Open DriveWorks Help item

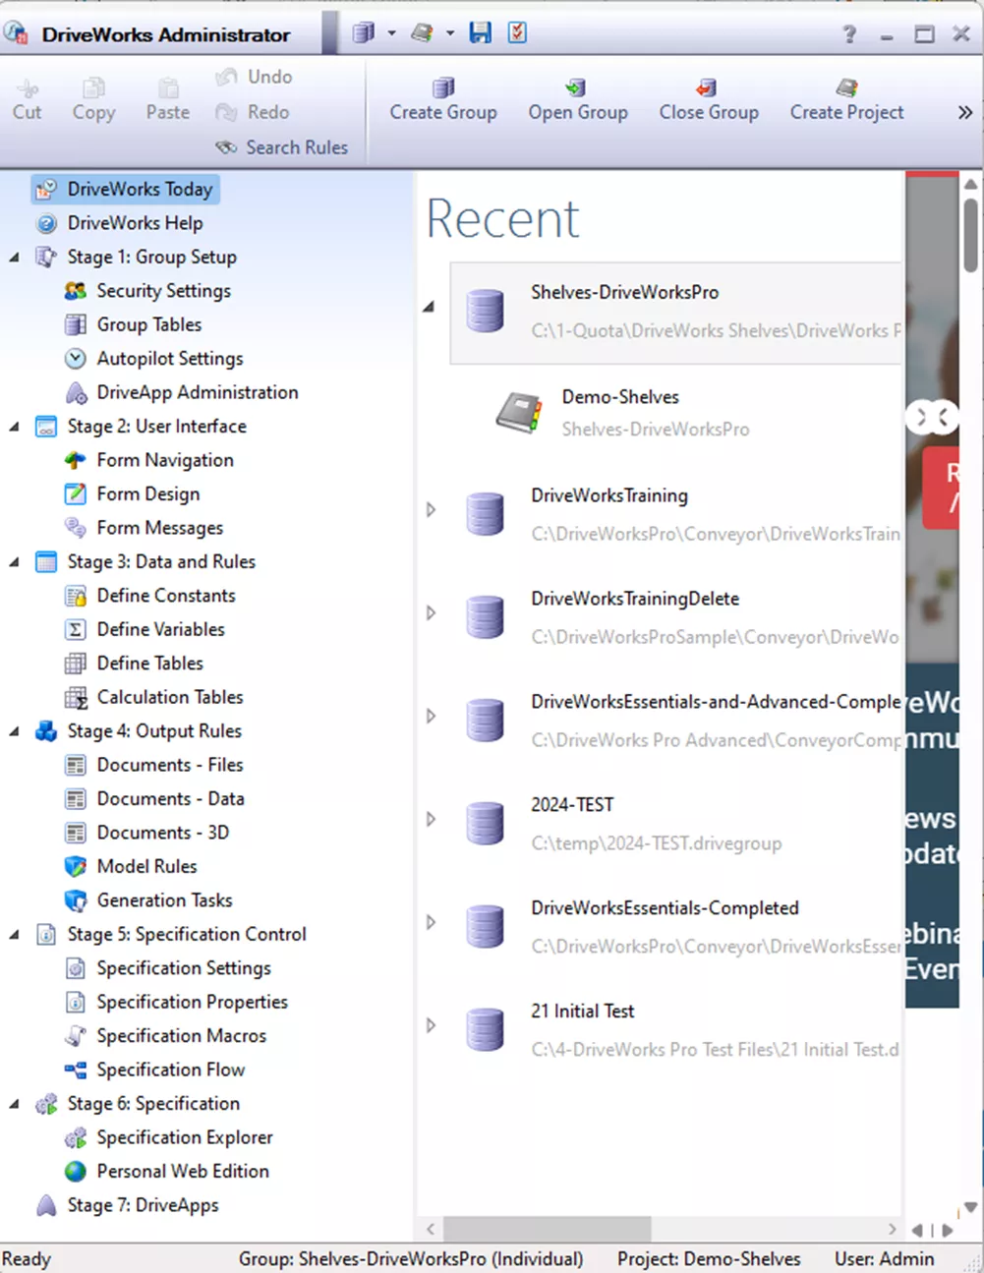(120, 223)
